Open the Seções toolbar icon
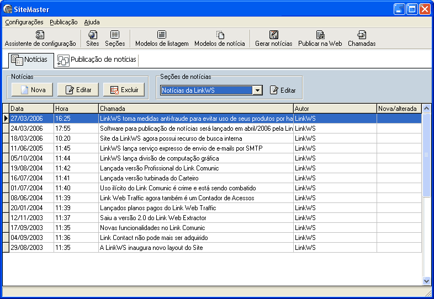Viewport: 434px width, 299px height. click(x=115, y=39)
